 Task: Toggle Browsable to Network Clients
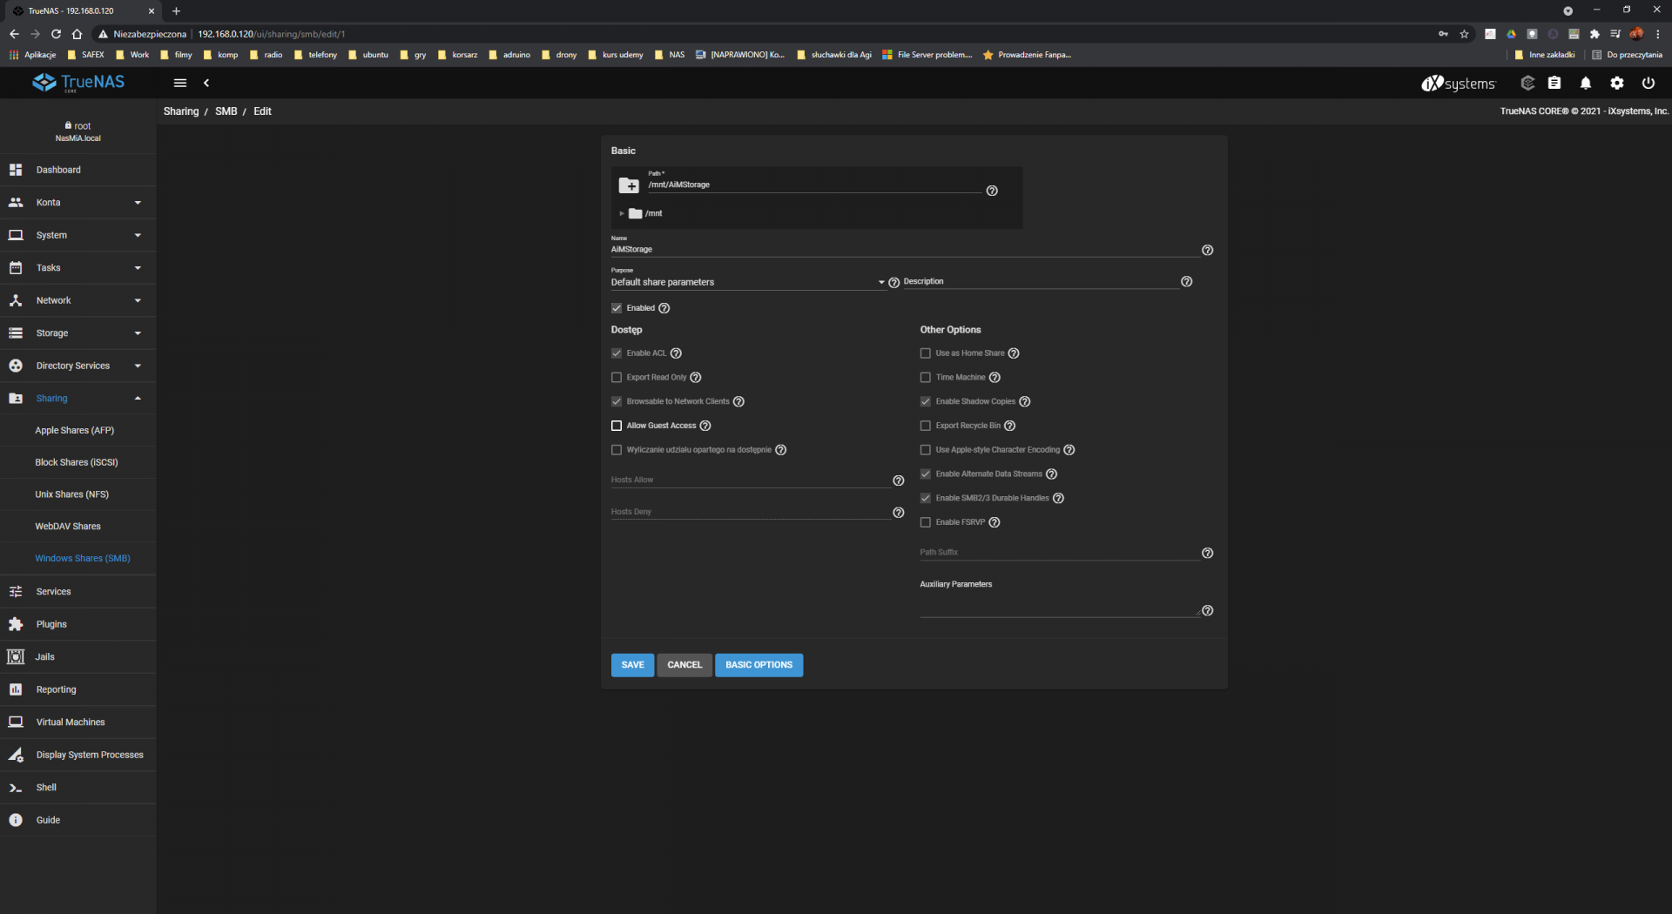click(617, 401)
